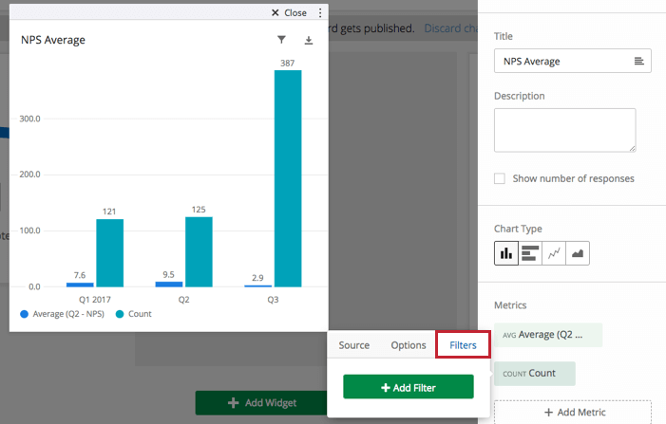Switch to the Filters tab
This screenshot has height=424, width=666.
463,345
